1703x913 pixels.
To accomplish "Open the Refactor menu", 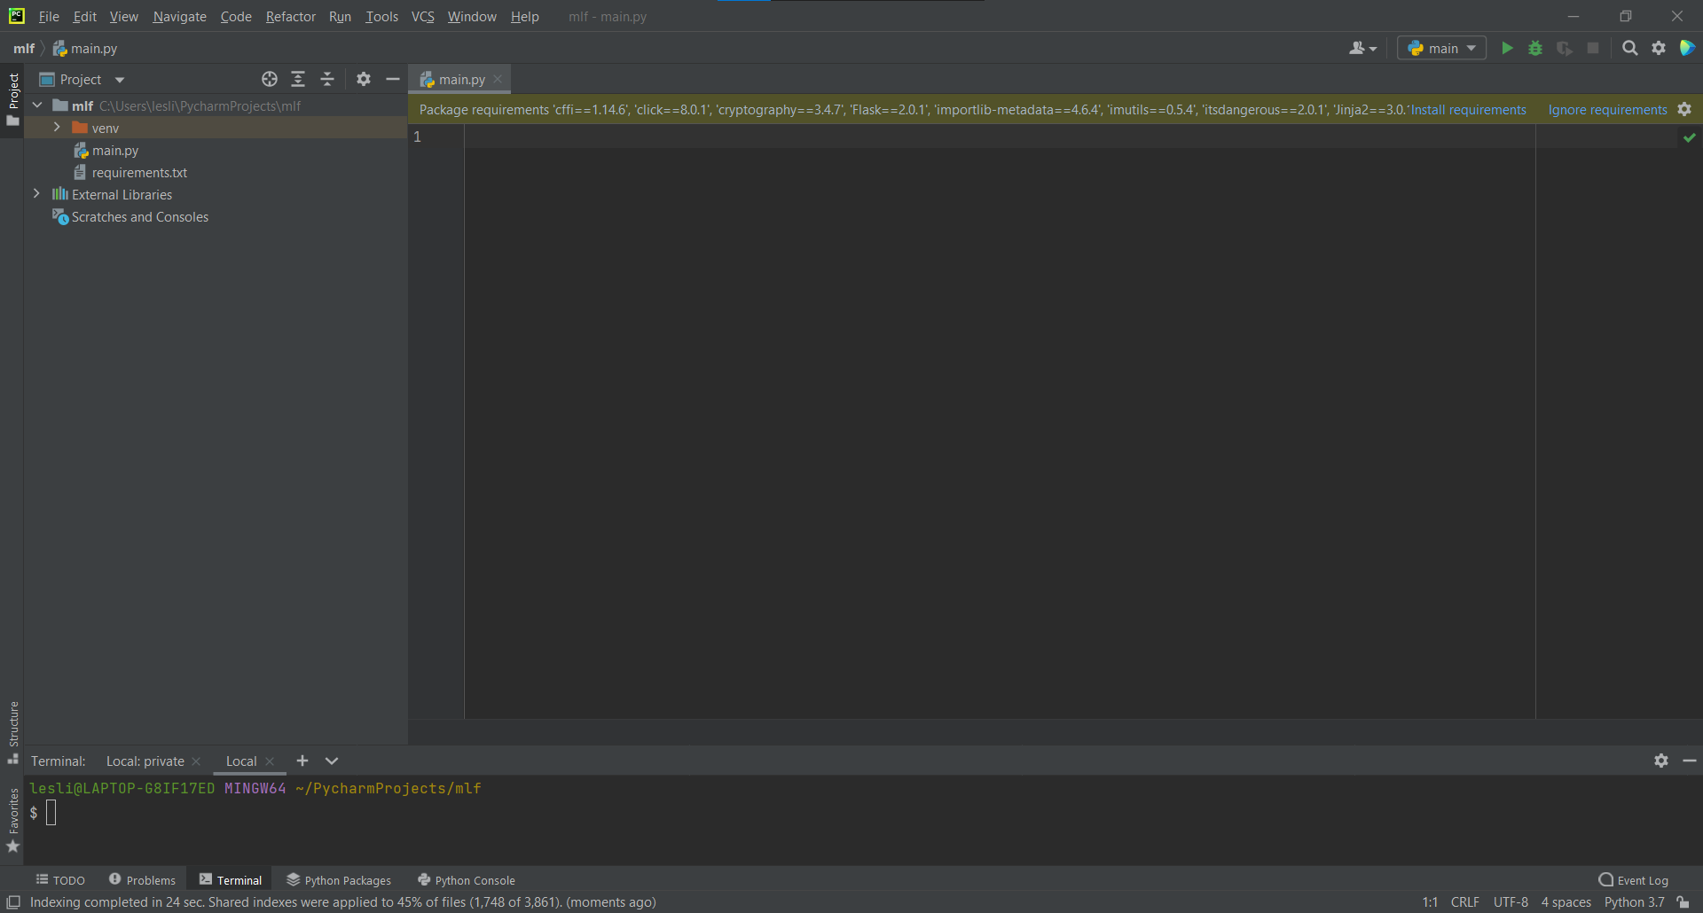I will pyautogui.click(x=291, y=17).
